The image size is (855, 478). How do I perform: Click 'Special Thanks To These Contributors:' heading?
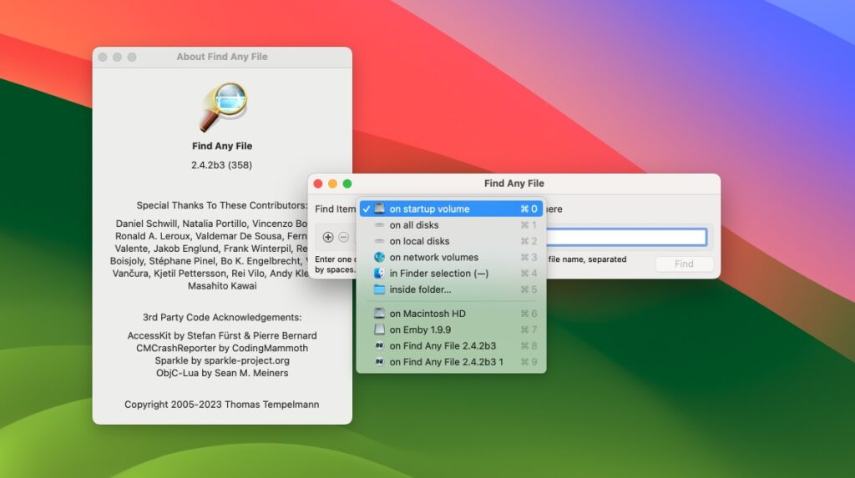pos(222,205)
